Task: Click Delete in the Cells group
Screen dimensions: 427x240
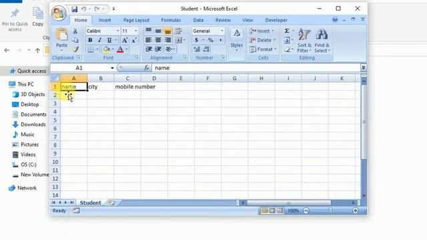Action: pos(262,40)
